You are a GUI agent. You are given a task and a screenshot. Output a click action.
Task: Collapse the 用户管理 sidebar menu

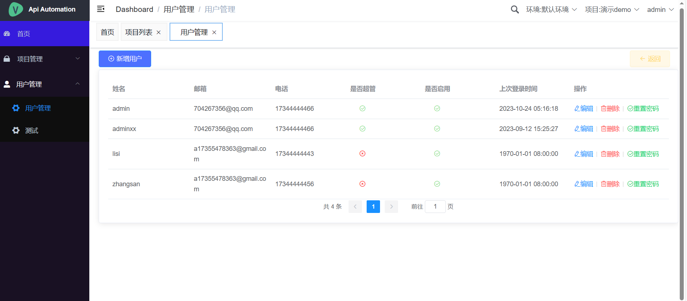point(44,84)
